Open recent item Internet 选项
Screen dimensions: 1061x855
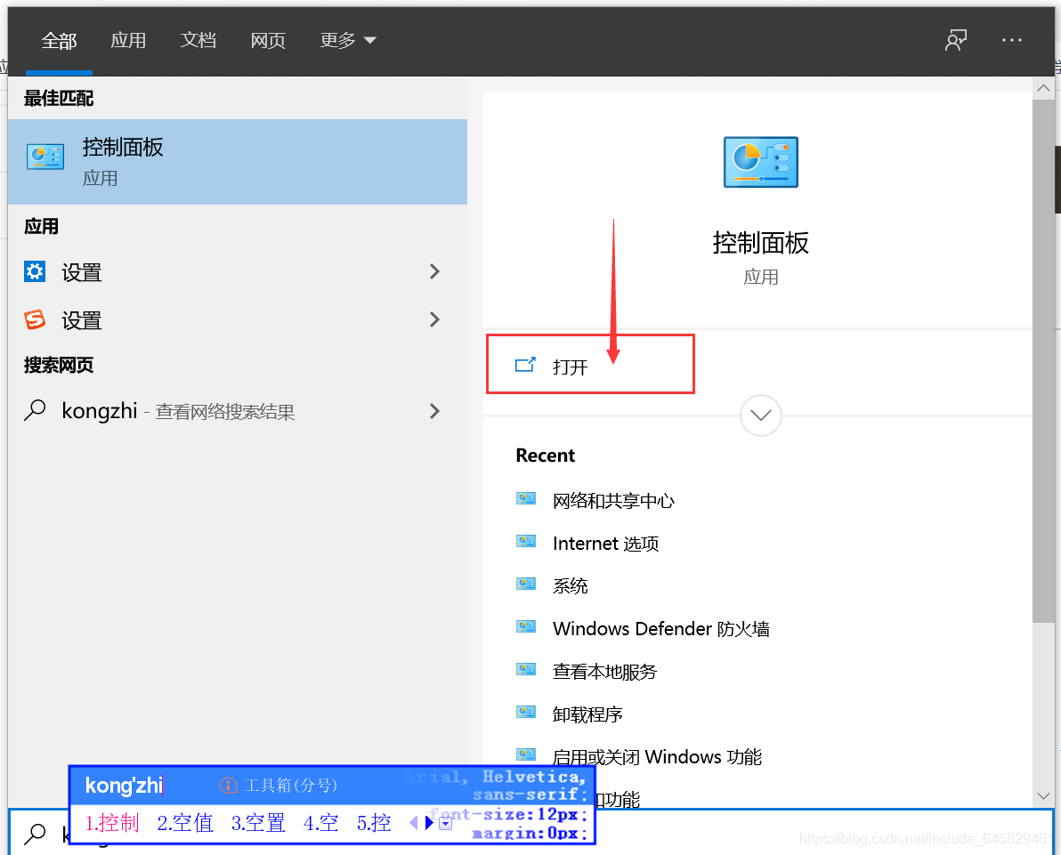(605, 544)
